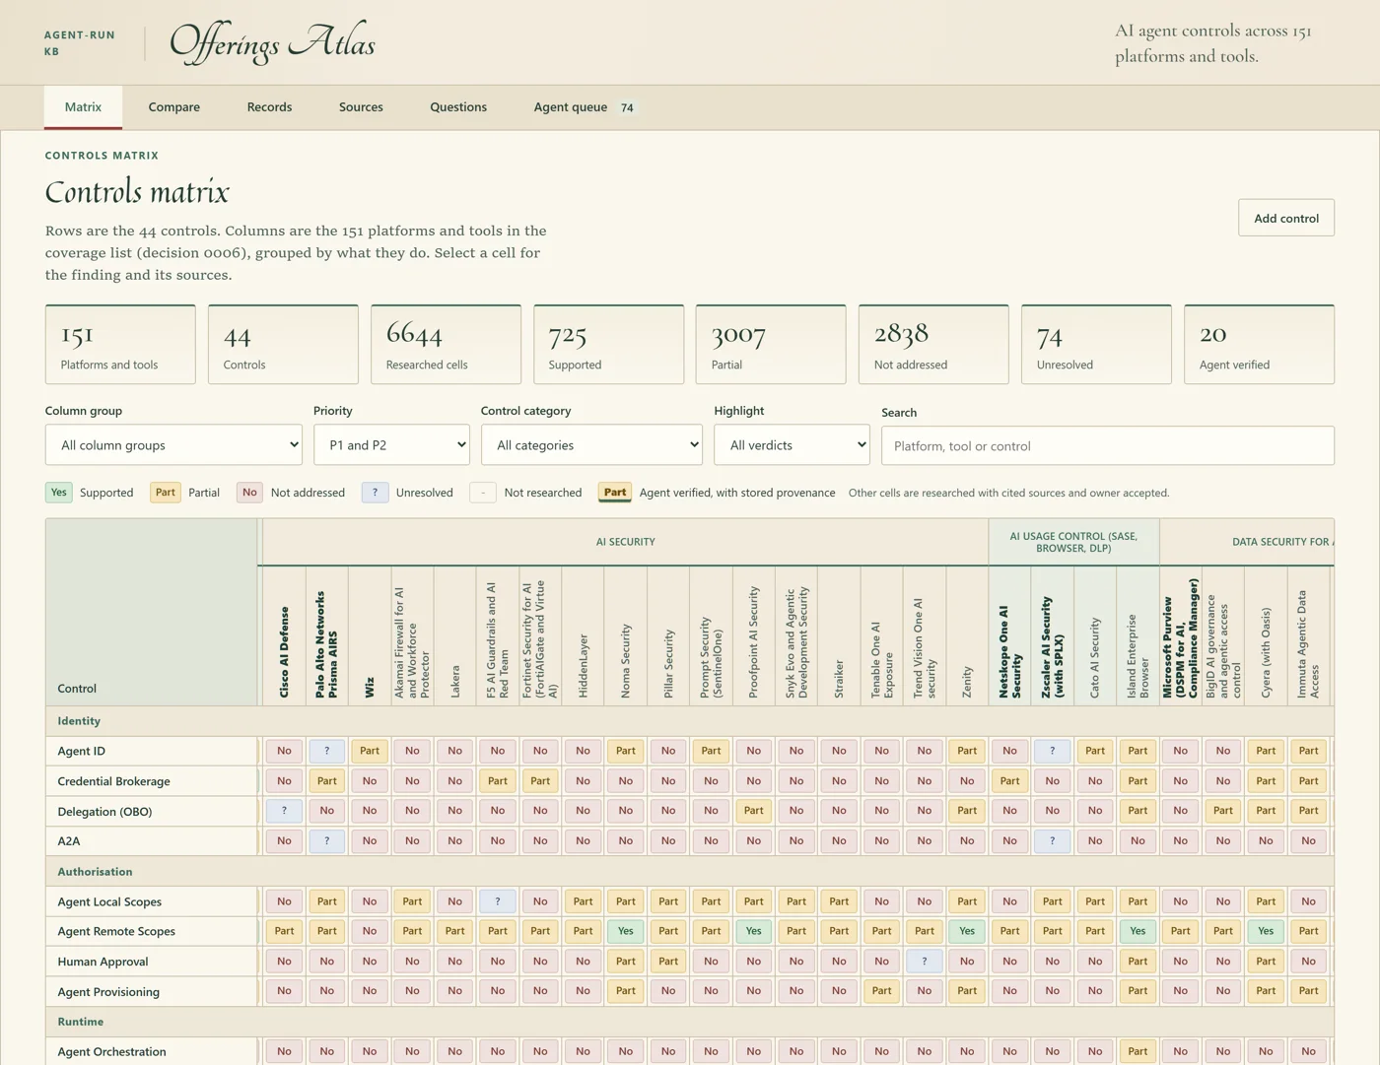Image resolution: width=1380 pixels, height=1065 pixels.
Task: Open Agent Orchestration cell for Island Enterprise Browser
Action: click(x=1138, y=1051)
